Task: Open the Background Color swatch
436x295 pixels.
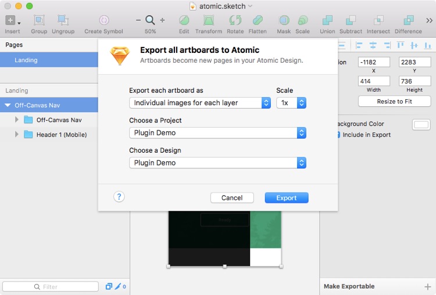Action: coord(421,124)
